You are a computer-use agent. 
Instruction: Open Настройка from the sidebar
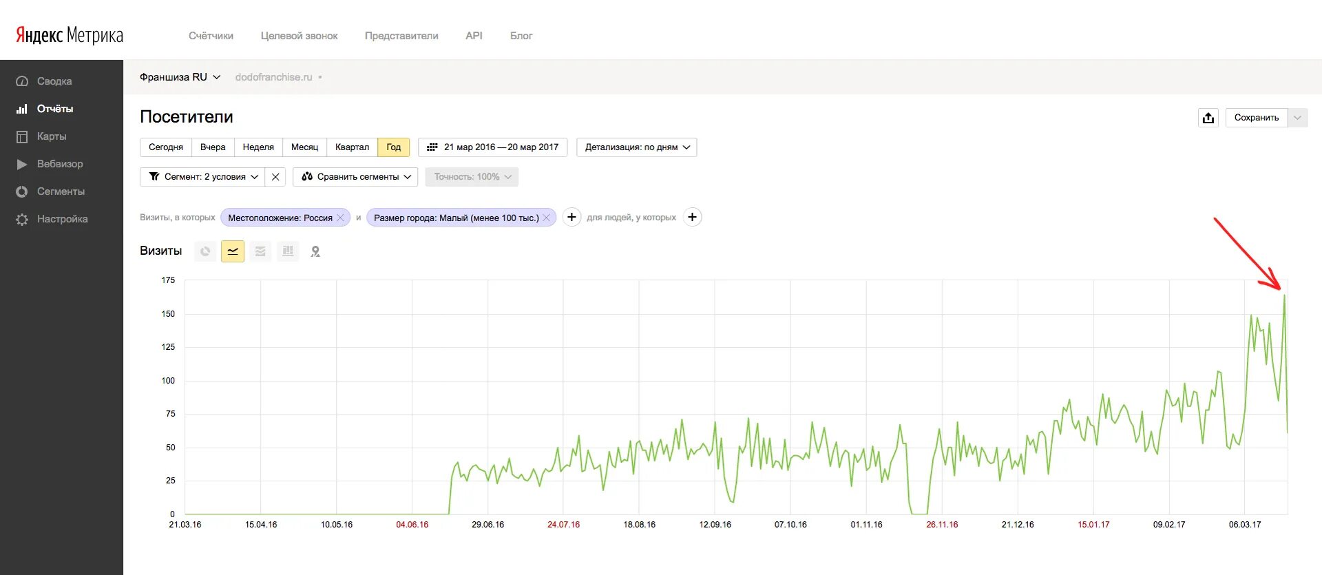pos(63,219)
